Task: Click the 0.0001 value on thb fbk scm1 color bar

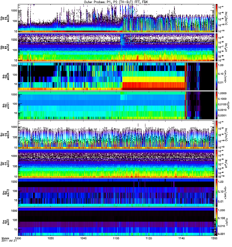Action: (x=222, y=115)
